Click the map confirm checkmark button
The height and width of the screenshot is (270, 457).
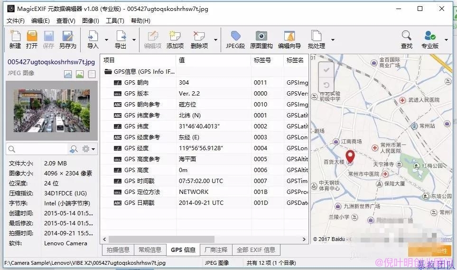tap(326, 70)
